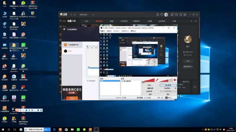Image resolution: width=236 pixels, height=132 pixels.
Task: Open the Douyu tasks calendar icon
Action: (x=172, y=14)
